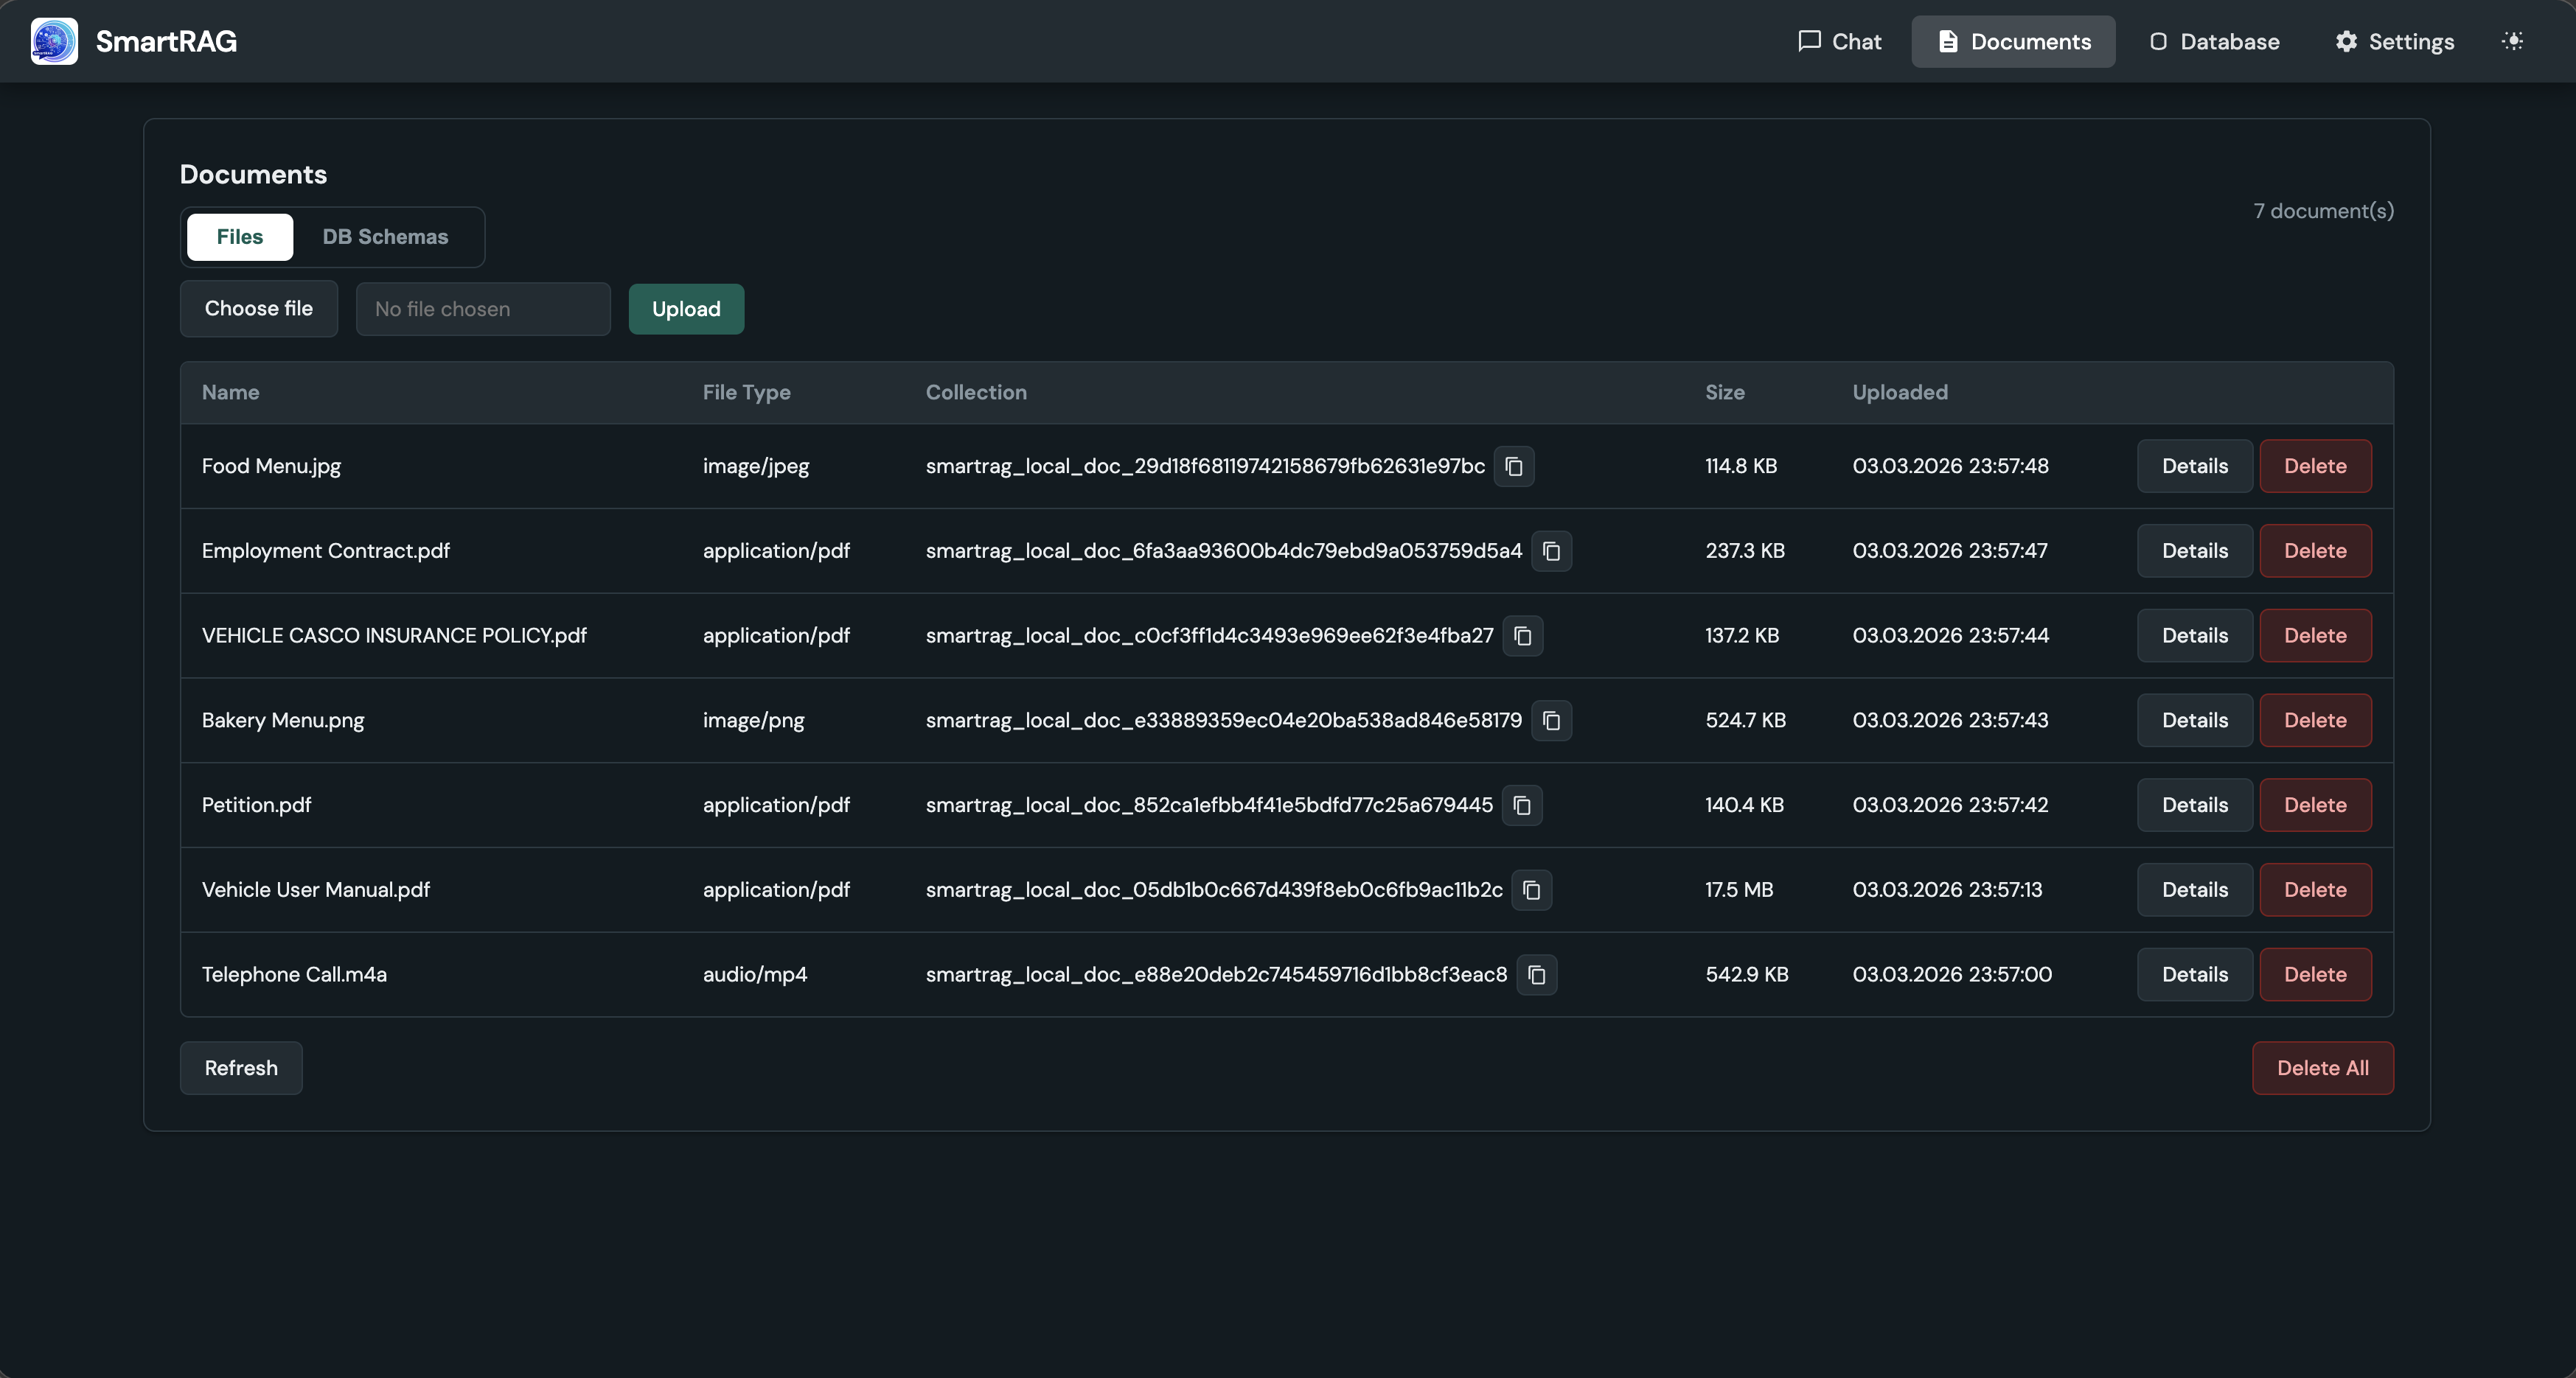Copy collection name for Vehicle User Manual.pdf
2576x1378 pixels.
pyautogui.click(x=1532, y=890)
